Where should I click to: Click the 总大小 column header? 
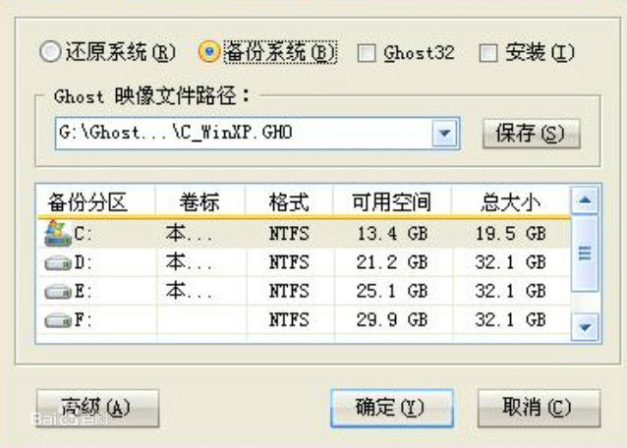click(x=511, y=201)
